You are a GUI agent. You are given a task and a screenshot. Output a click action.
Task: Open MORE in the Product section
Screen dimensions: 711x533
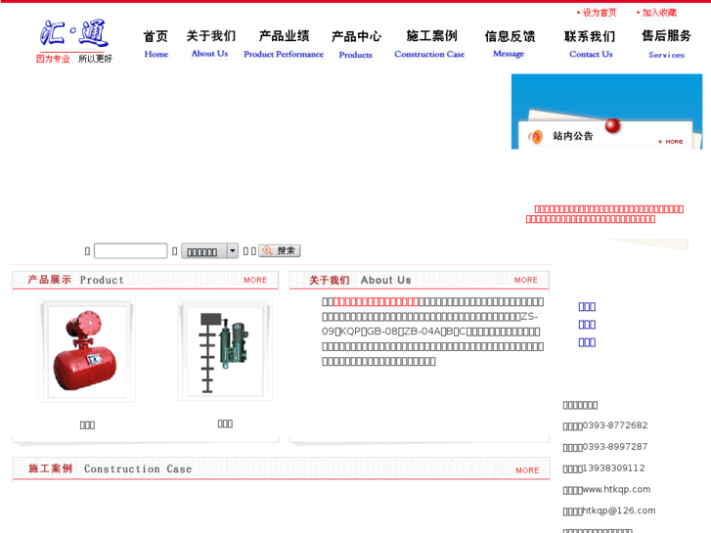255,280
